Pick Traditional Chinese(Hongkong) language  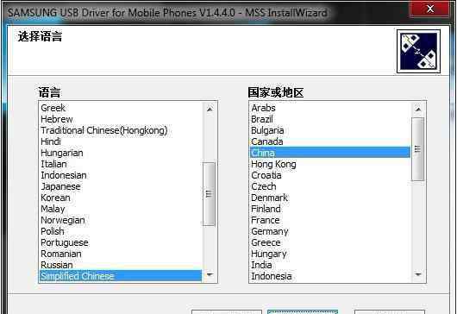click(x=104, y=130)
